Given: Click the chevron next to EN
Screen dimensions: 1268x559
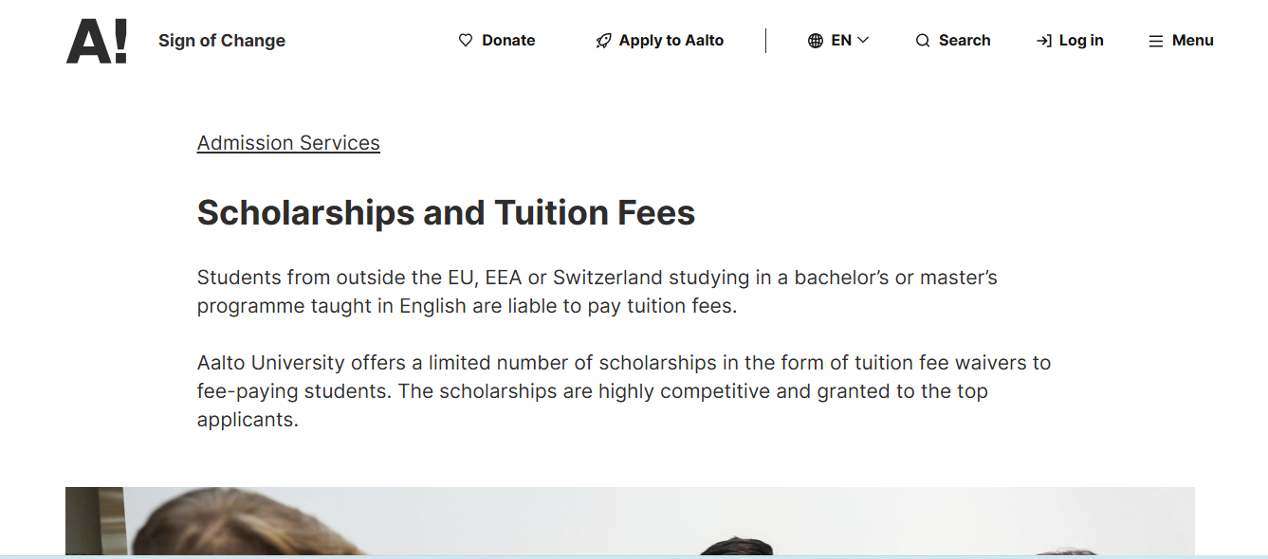Looking at the screenshot, I should (861, 40).
